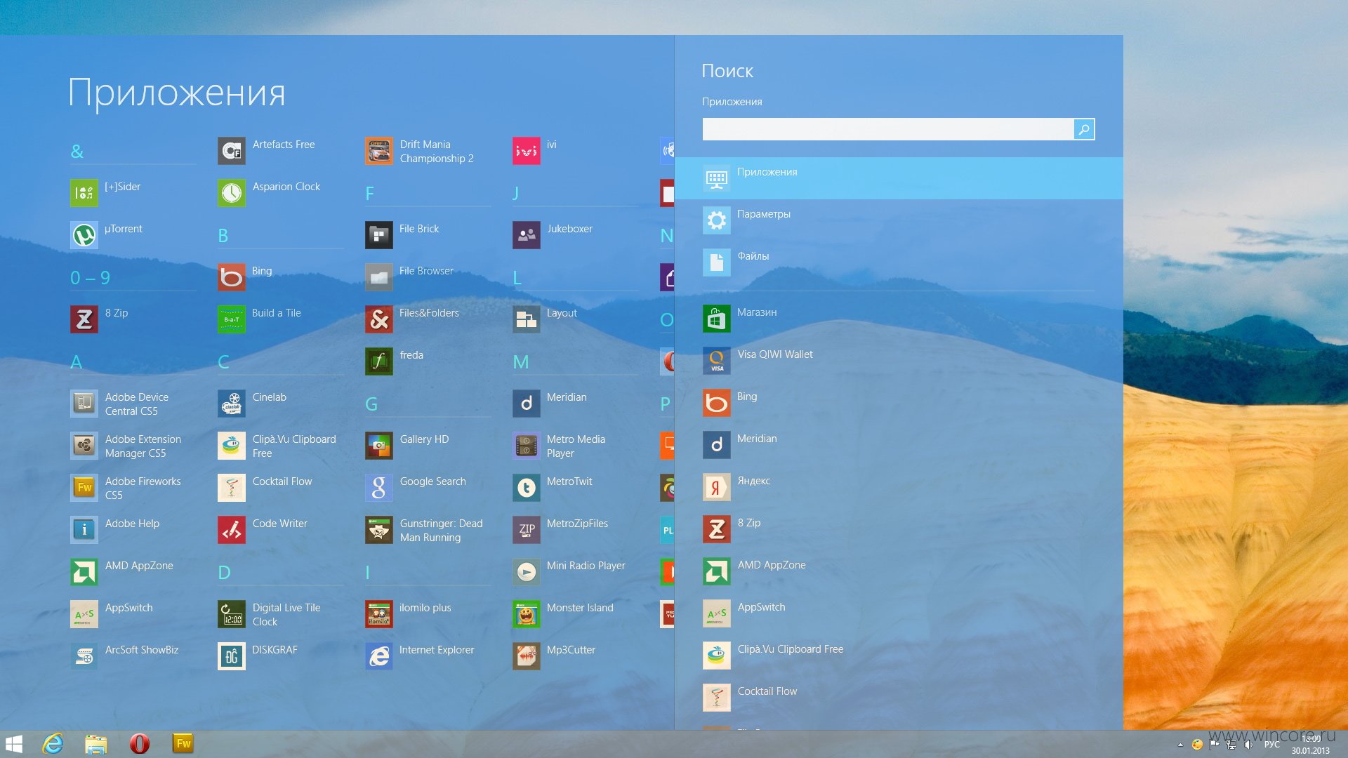Open Artefacts Free app icon

tap(231, 151)
